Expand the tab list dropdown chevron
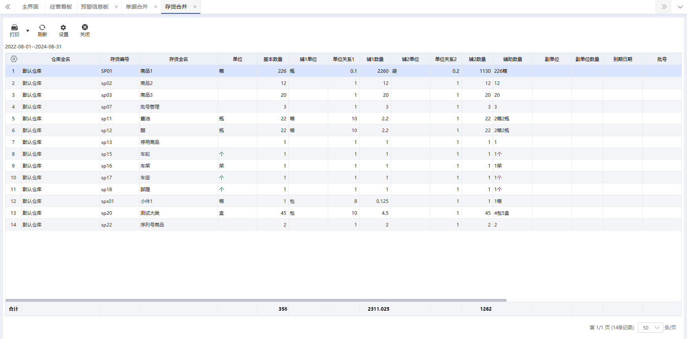 point(680,7)
